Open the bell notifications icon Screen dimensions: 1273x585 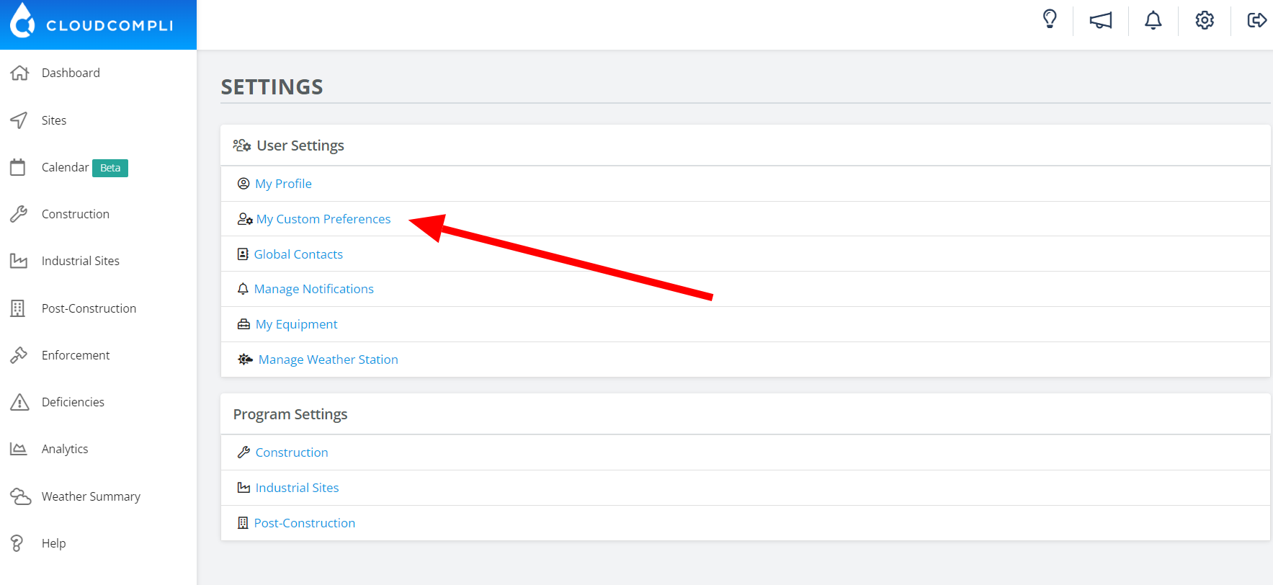1153,20
